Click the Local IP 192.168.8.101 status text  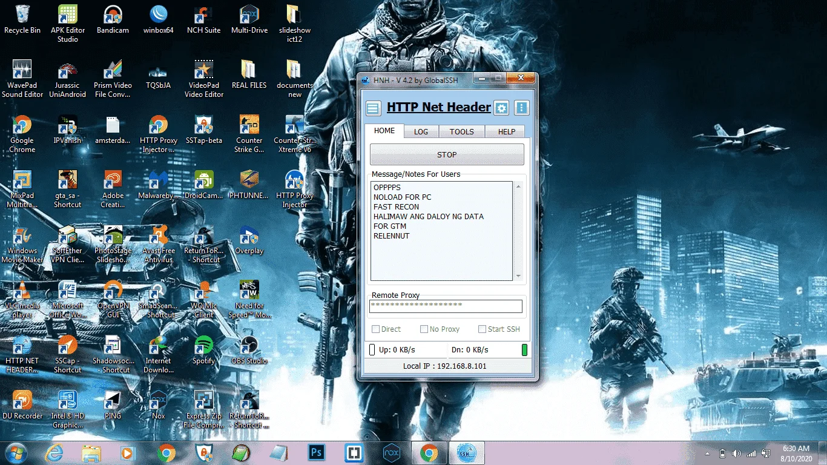click(445, 366)
